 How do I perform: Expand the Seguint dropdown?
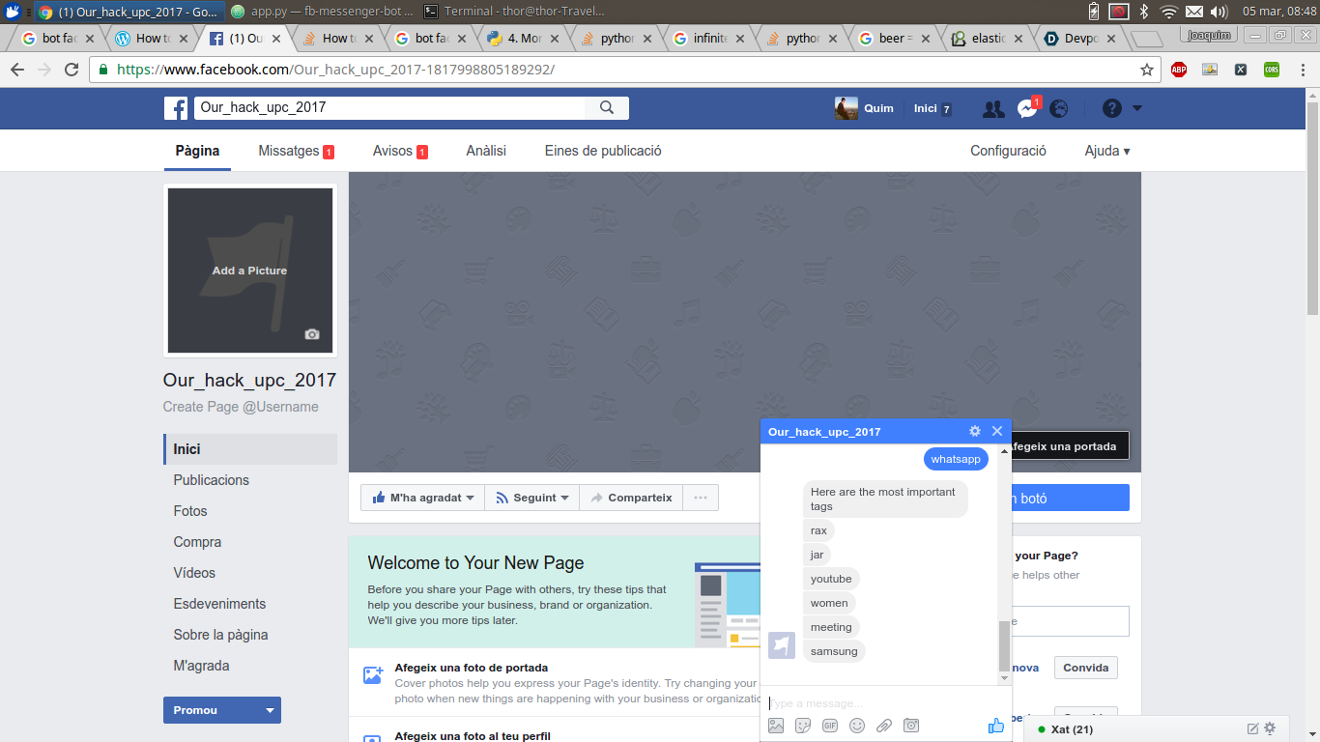pyautogui.click(x=531, y=498)
